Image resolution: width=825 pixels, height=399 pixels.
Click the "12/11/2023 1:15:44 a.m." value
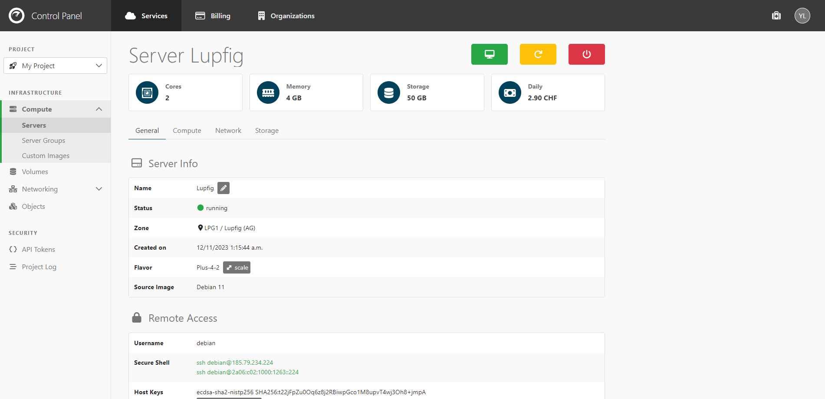pyautogui.click(x=230, y=247)
